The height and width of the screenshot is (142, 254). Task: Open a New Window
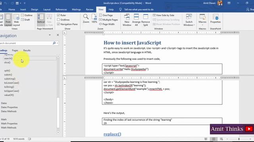pyautogui.click(x=127, y=20)
